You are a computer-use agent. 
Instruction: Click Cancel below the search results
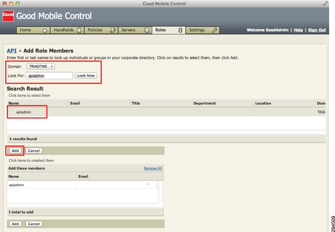(x=34, y=151)
